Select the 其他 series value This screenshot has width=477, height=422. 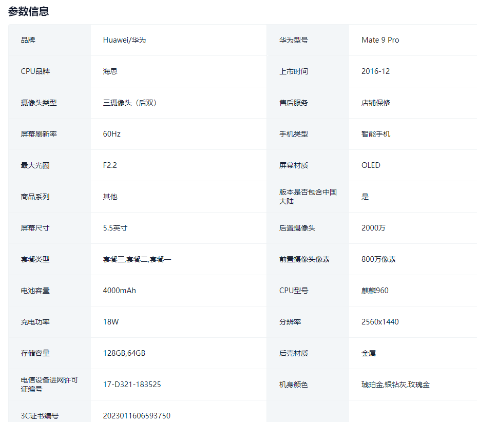pyautogui.click(x=110, y=197)
